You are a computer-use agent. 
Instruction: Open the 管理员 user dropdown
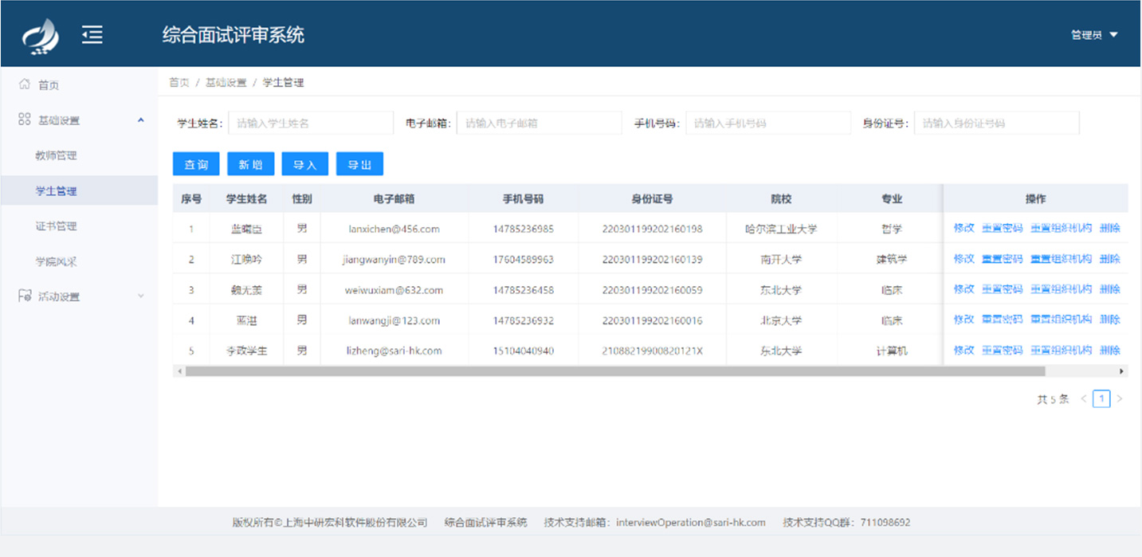tap(1094, 35)
